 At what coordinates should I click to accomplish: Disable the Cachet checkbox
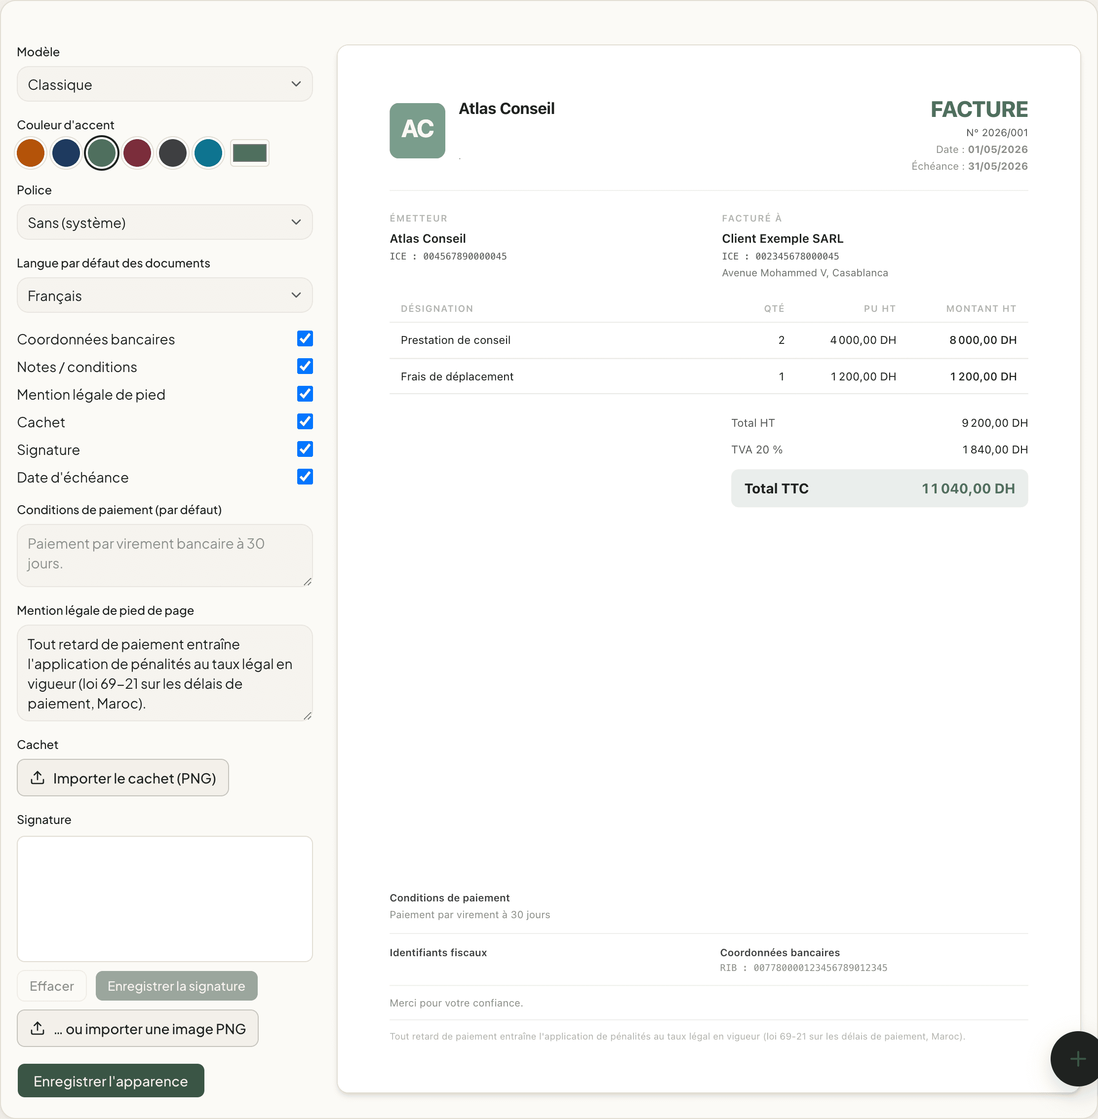pyautogui.click(x=305, y=422)
